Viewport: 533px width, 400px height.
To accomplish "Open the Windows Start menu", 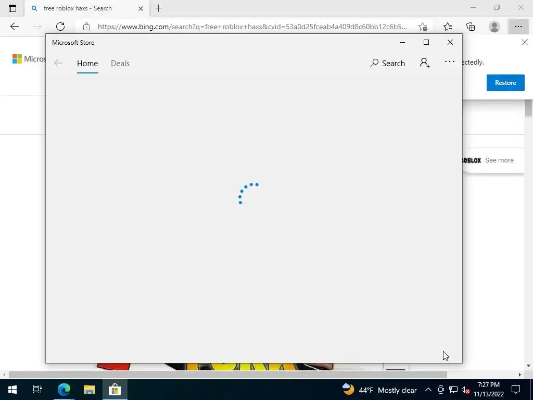I will point(12,390).
